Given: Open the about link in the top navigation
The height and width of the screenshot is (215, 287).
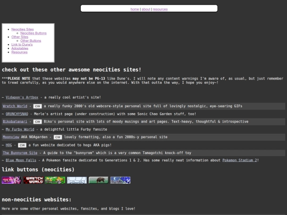Looking at the screenshot, I should (x=146, y=9).
